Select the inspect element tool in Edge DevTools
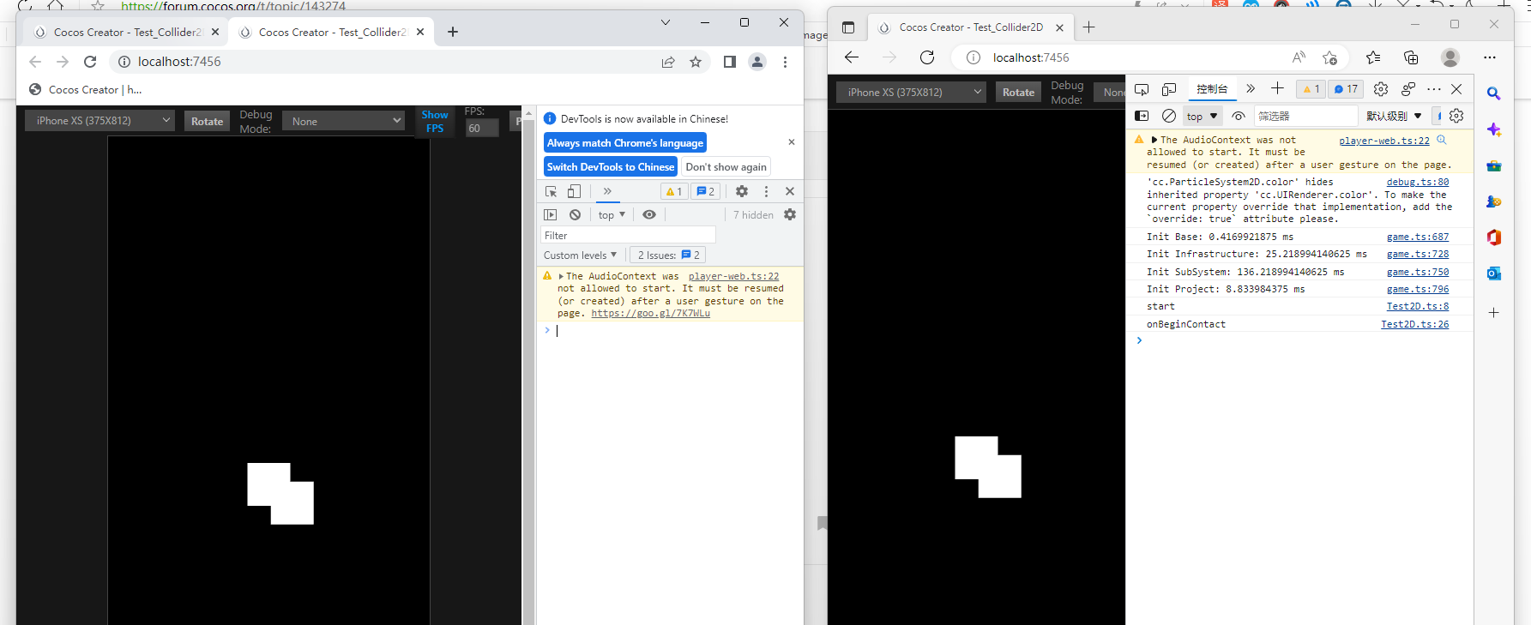 coord(1142,89)
